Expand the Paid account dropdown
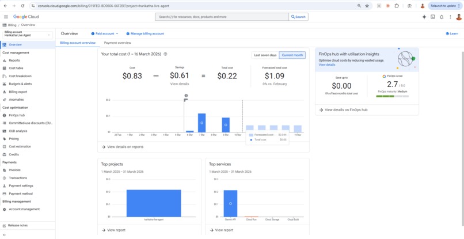The height and width of the screenshot is (239, 464). 105,34
